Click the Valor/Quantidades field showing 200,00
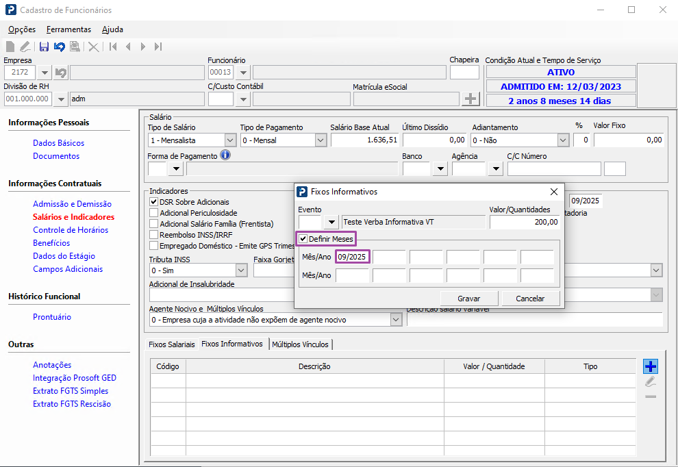Viewport: 678px width, 467px height. coord(525,222)
